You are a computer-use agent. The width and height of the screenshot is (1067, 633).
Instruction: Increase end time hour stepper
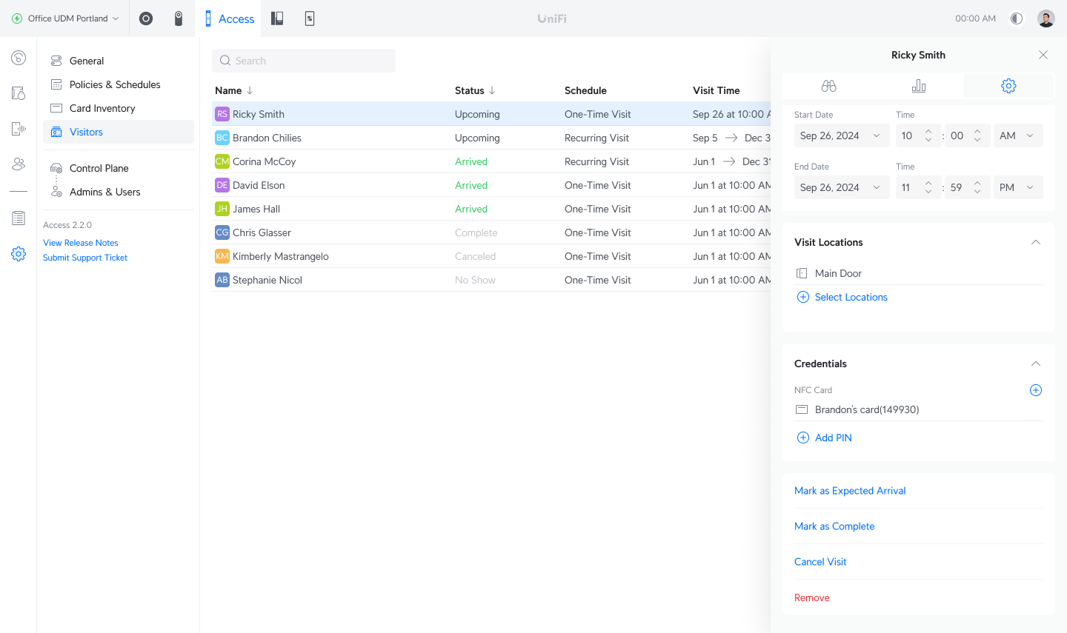(928, 184)
